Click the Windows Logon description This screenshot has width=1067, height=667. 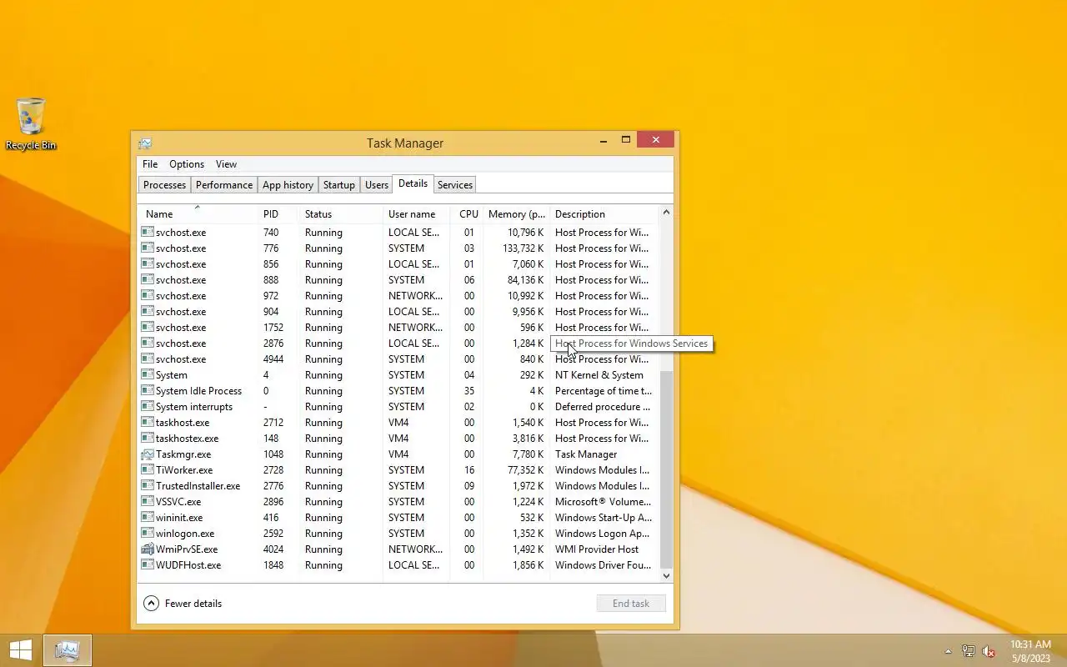pyautogui.click(x=603, y=534)
